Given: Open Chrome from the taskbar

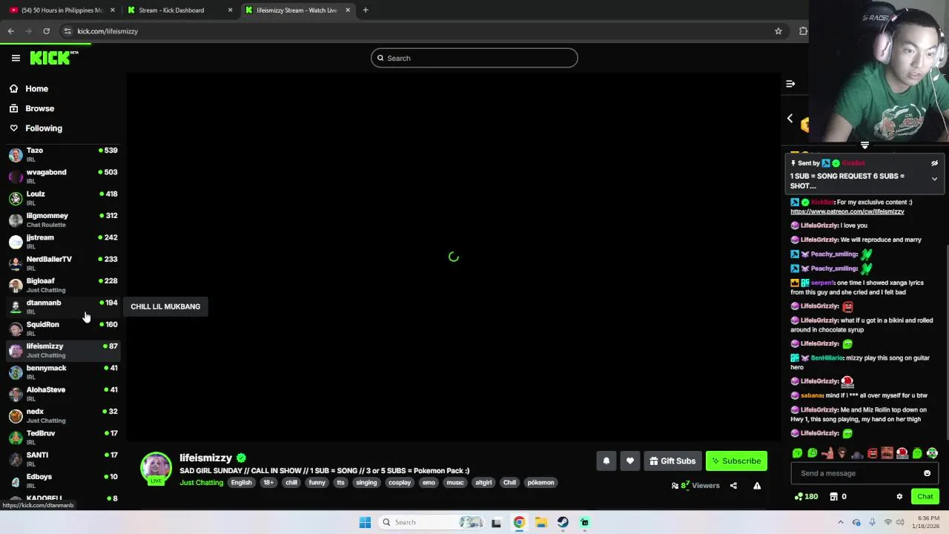Looking at the screenshot, I should click(519, 522).
